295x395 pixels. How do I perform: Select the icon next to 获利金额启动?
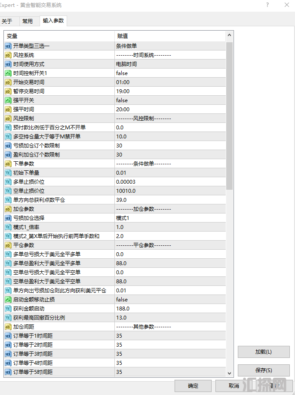[x=8, y=309]
